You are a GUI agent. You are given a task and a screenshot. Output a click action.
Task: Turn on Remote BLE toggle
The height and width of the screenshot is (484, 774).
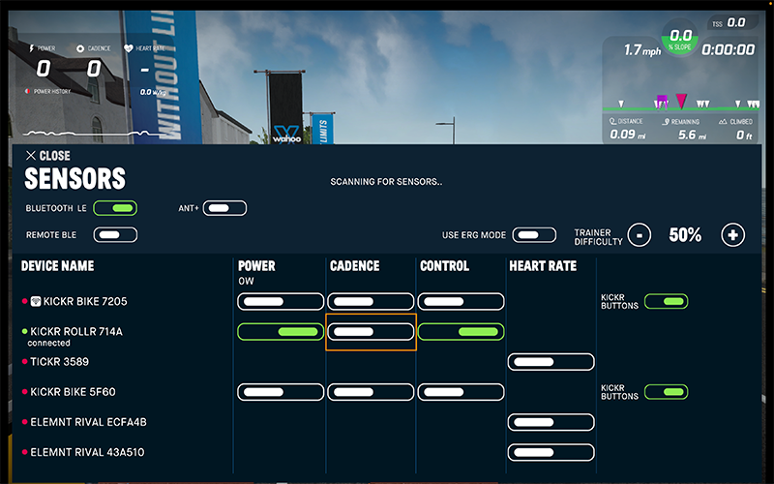115,234
